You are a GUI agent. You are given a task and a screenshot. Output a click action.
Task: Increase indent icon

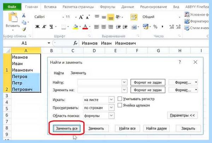point(125,27)
